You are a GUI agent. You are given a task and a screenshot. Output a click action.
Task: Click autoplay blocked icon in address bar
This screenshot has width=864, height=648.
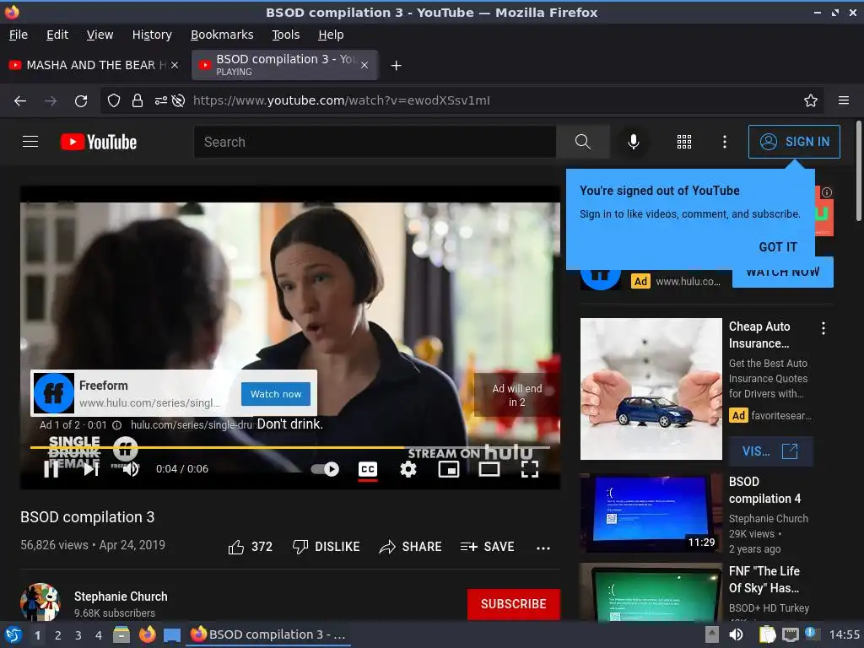tap(178, 100)
